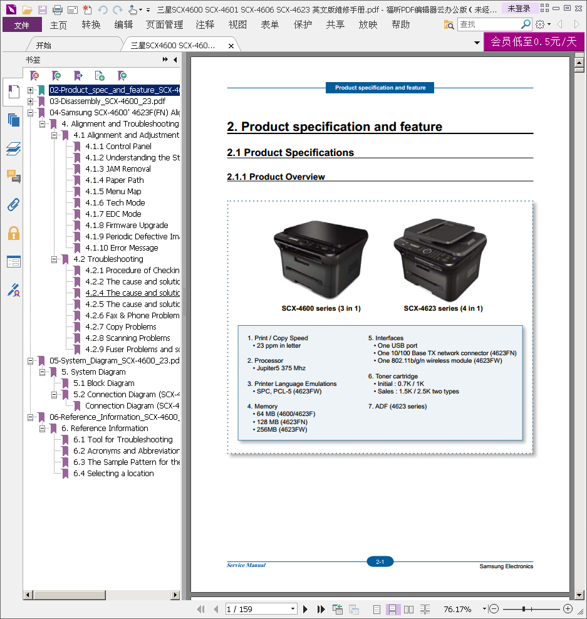Image resolution: width=587 pixels, height=619 pixels.
Task: Close the 三星SCX4600 document tab
Action: 231,46
